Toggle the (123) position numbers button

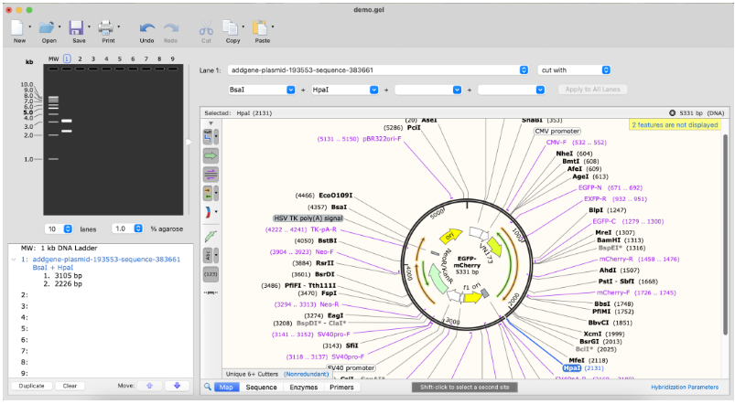(211, 274)
